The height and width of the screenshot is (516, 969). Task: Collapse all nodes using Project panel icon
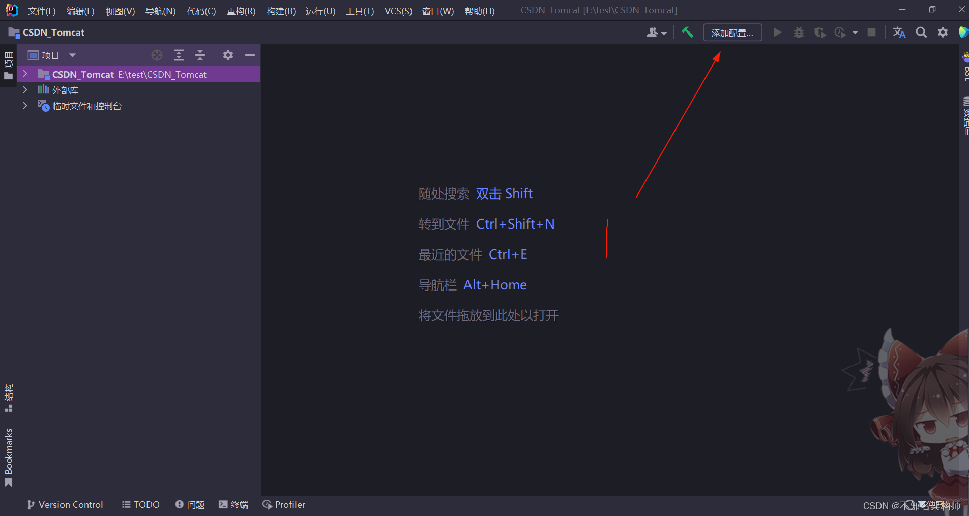(x=200, y=55)
